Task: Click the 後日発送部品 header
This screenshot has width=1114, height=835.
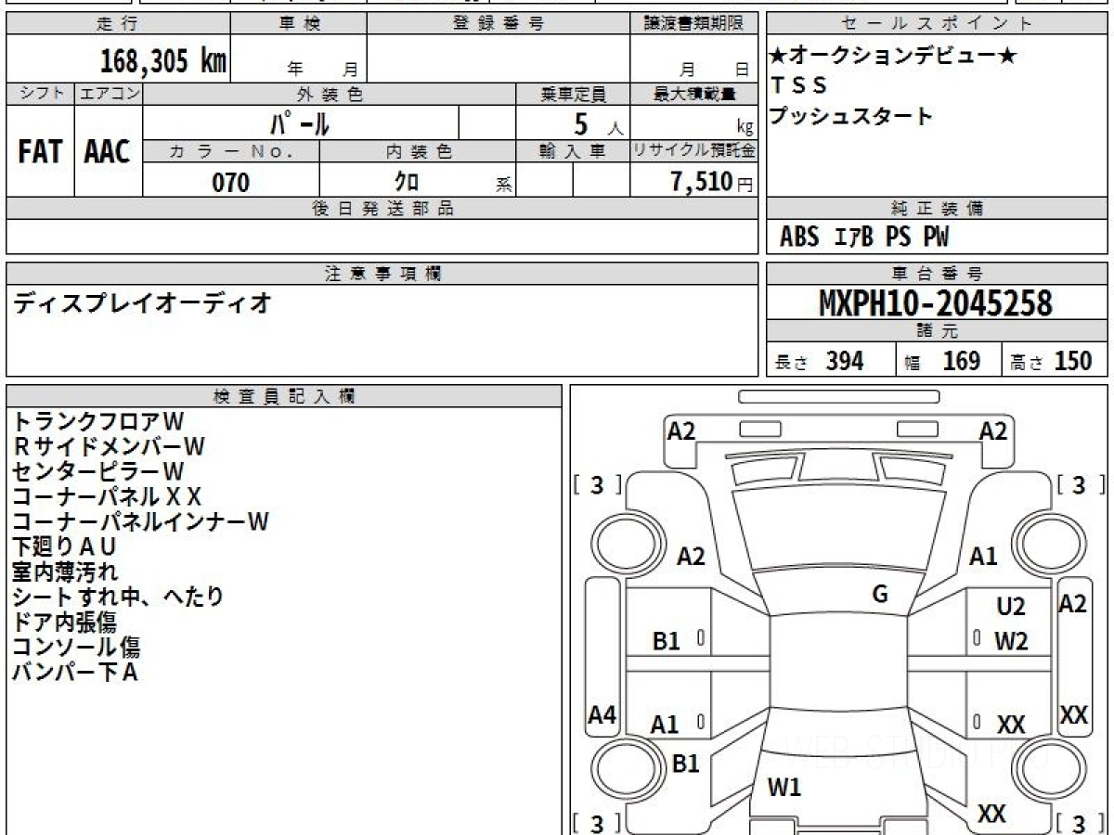Action: 382,209
